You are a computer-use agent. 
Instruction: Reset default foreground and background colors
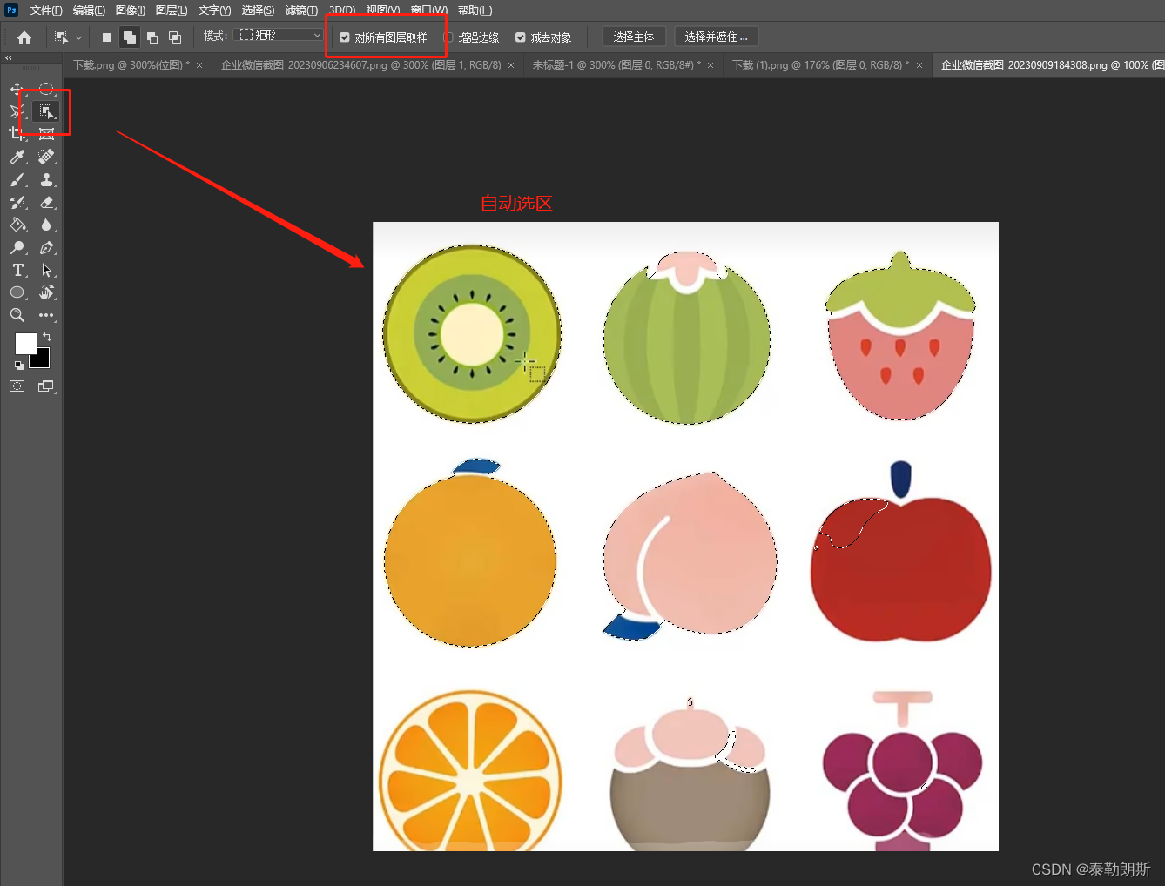19,366
